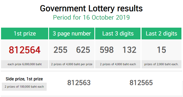The width and height of the screenshot is (183, 97).
Task: Click the Side prize, 1st prize title
Action: coord(24,79)
